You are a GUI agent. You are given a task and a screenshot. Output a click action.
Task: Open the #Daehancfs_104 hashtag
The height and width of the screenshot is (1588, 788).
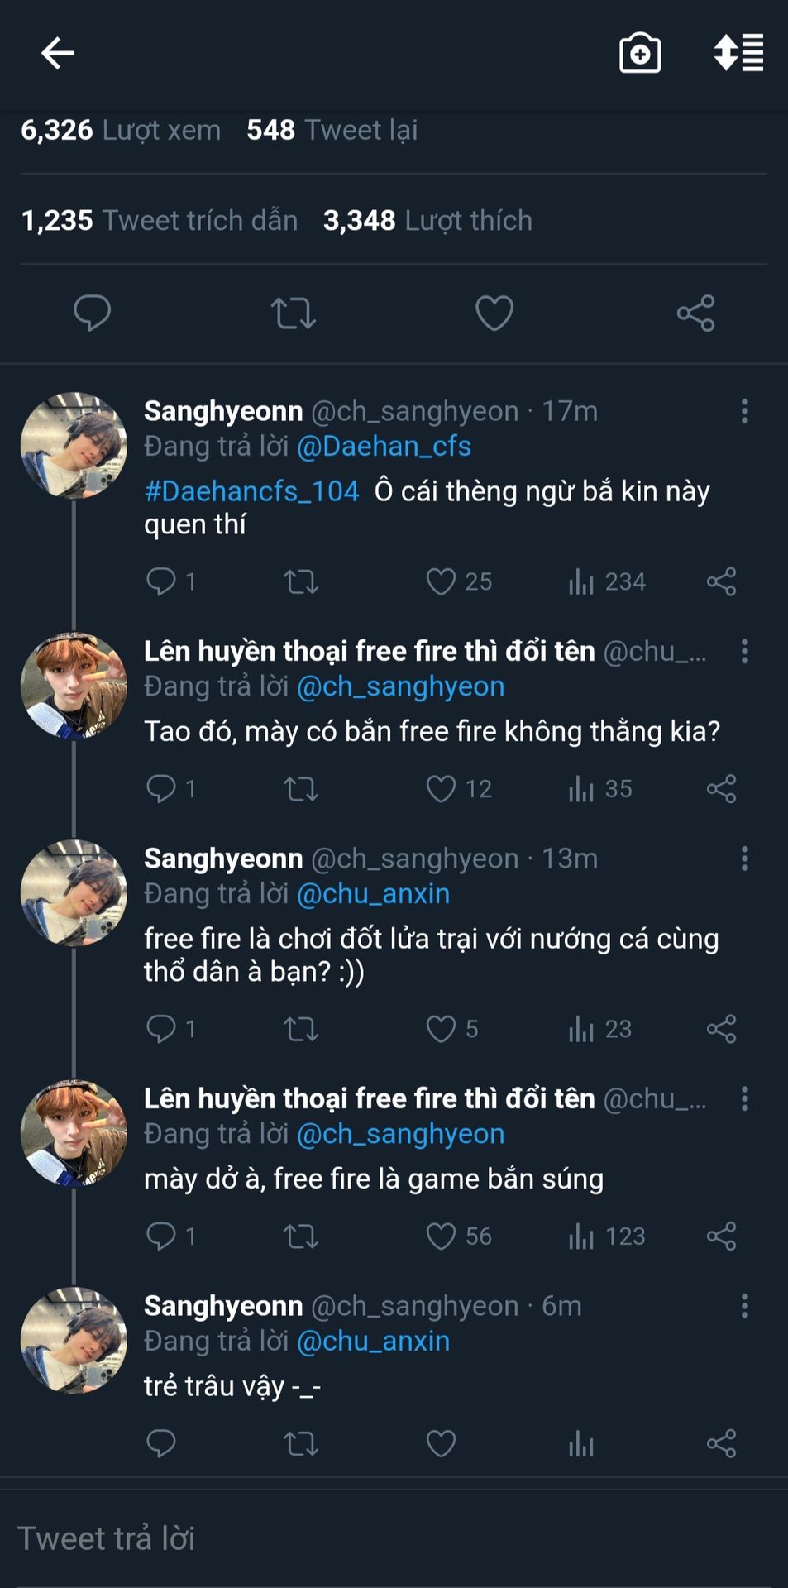[x=252, y=491]
